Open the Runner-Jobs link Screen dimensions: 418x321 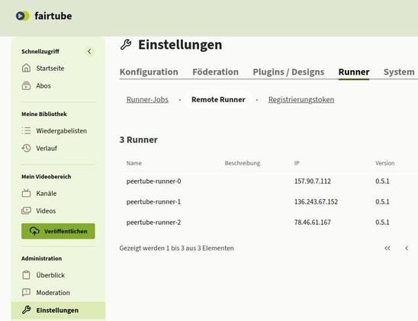pyautogui.click(x=147, y=99)
